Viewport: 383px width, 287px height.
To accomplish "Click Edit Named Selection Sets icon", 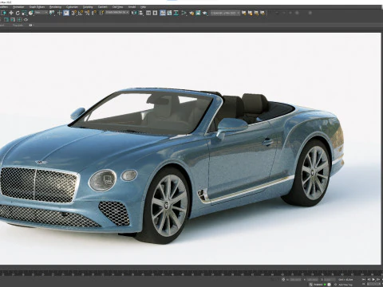I will [x=101, y=13].
